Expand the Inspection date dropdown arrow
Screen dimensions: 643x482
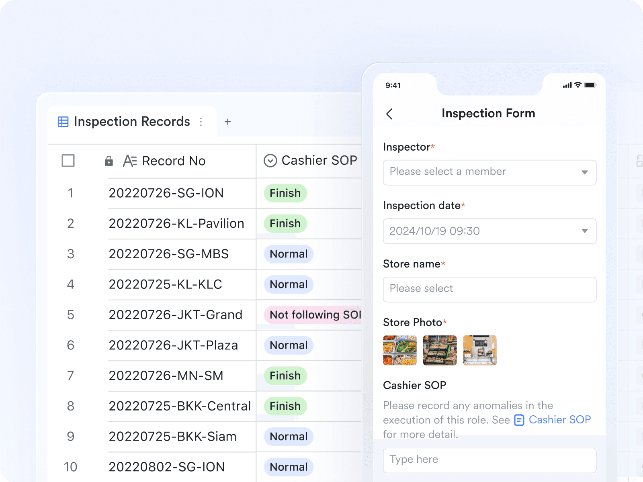coord(585,231)
